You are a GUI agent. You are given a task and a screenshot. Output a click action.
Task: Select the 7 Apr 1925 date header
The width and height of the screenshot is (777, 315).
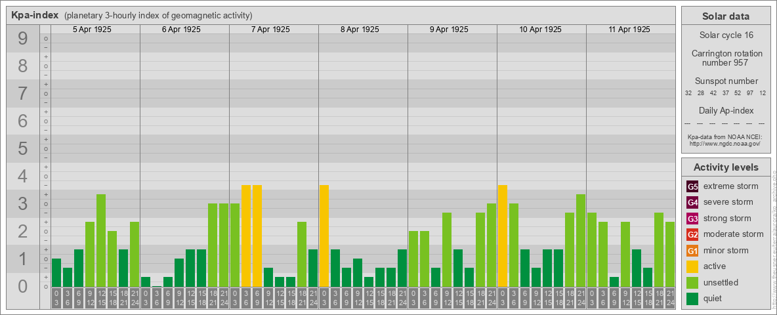270,30
